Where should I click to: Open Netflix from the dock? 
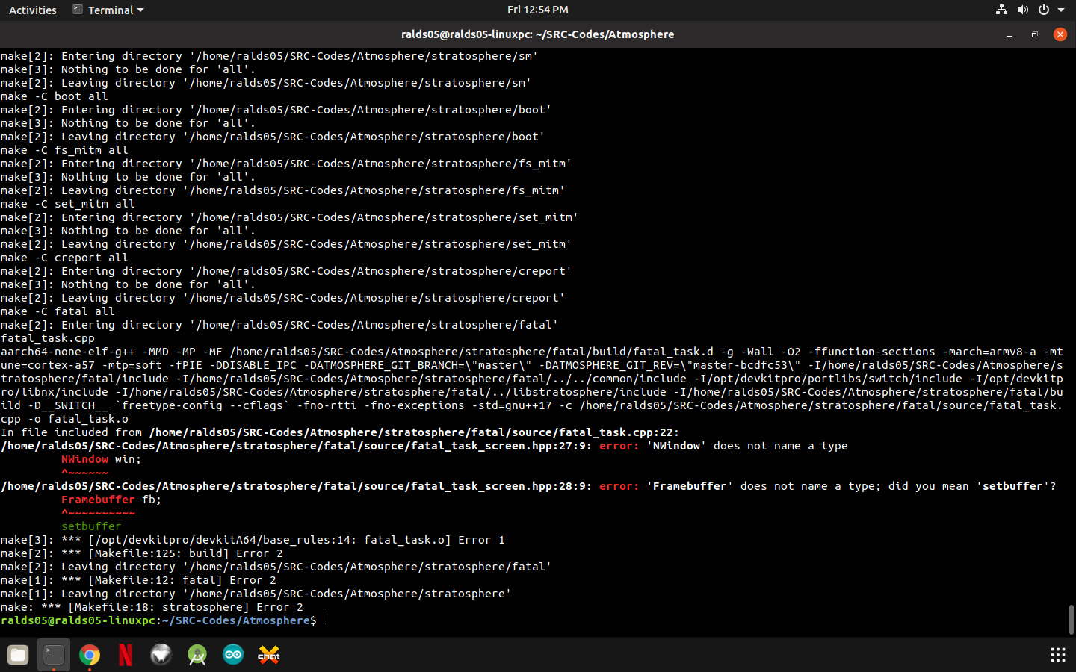click(x=125, y=655)
